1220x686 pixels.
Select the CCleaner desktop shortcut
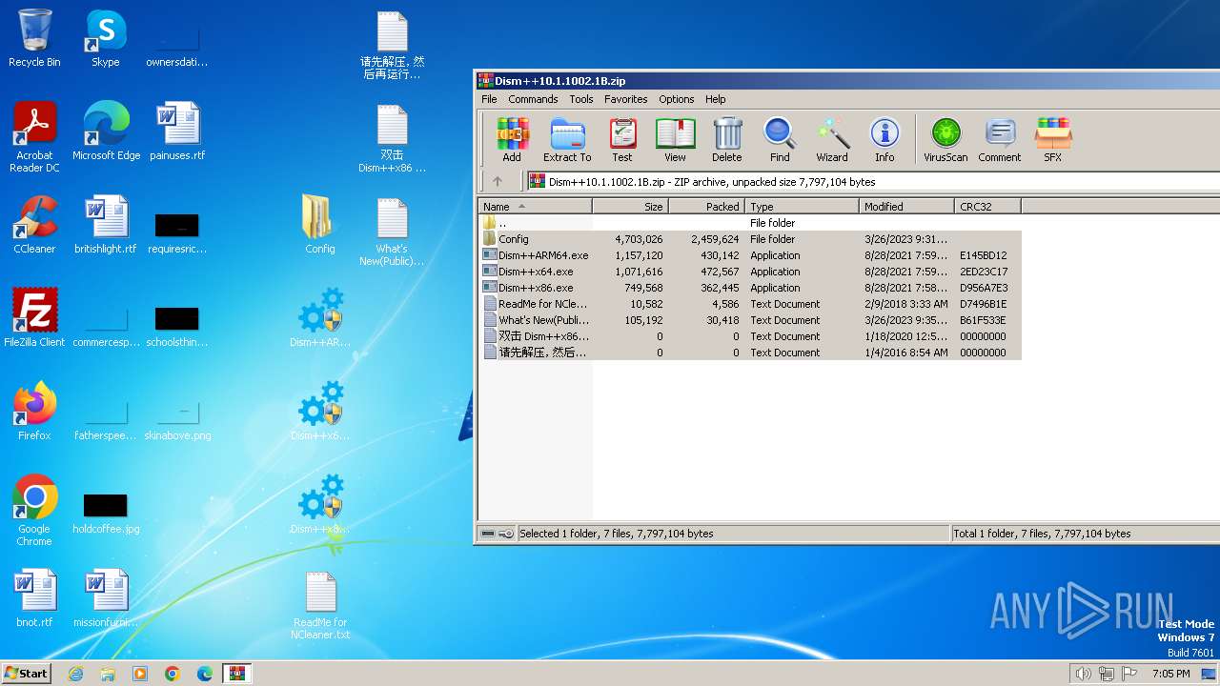[34, 225]
